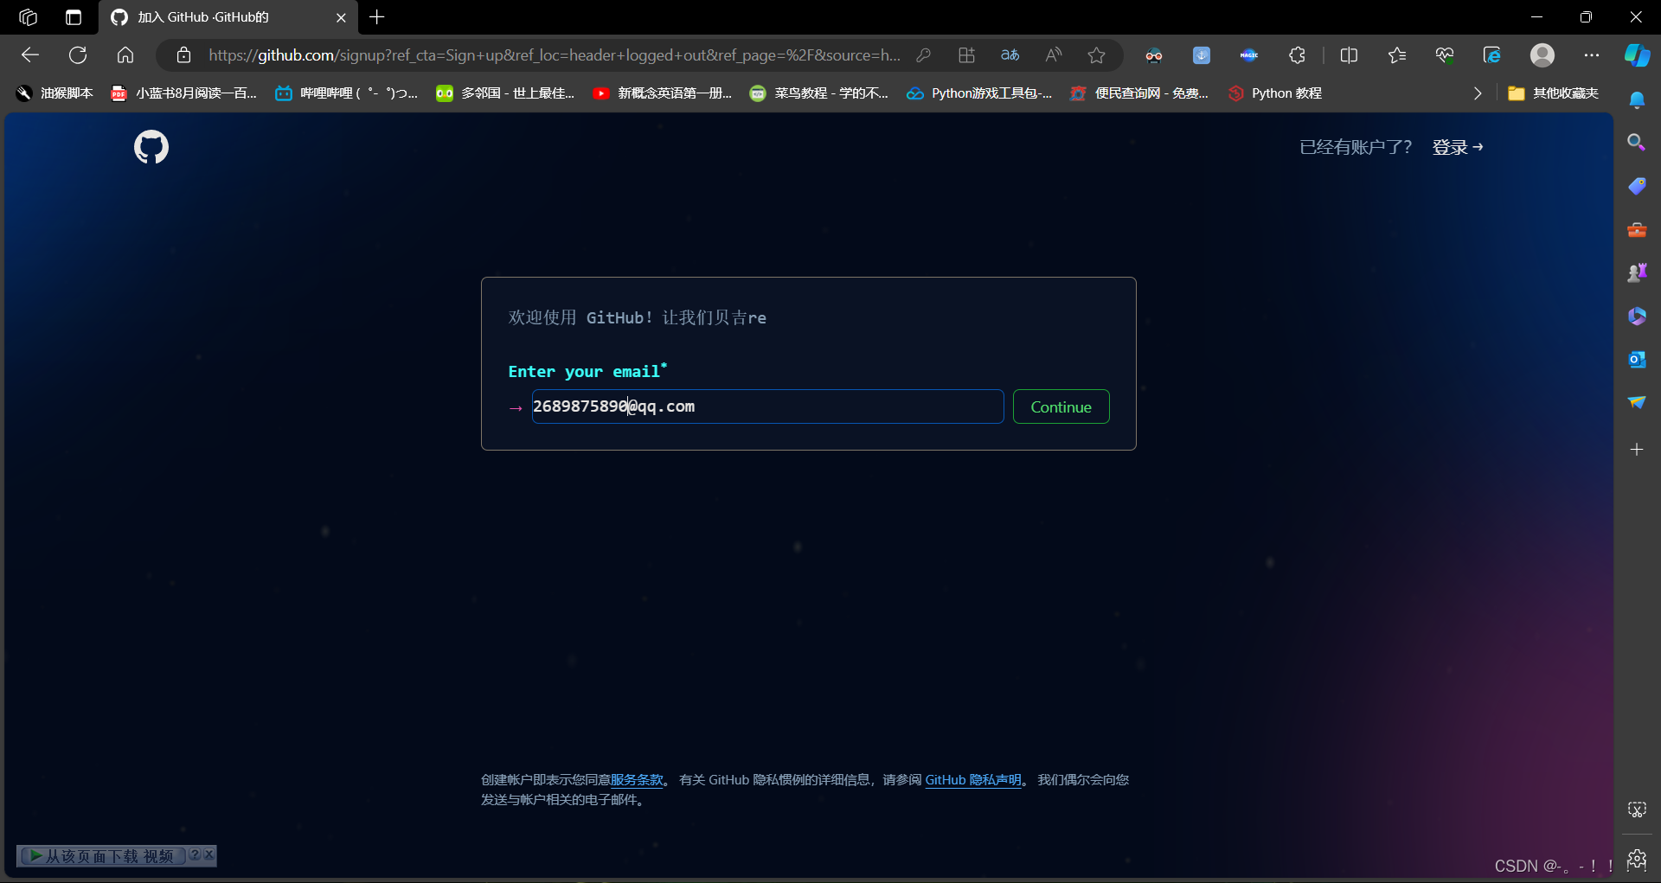Close the 加入 GitHub tab
1661x883 pixels.
[x=341, y=17]
